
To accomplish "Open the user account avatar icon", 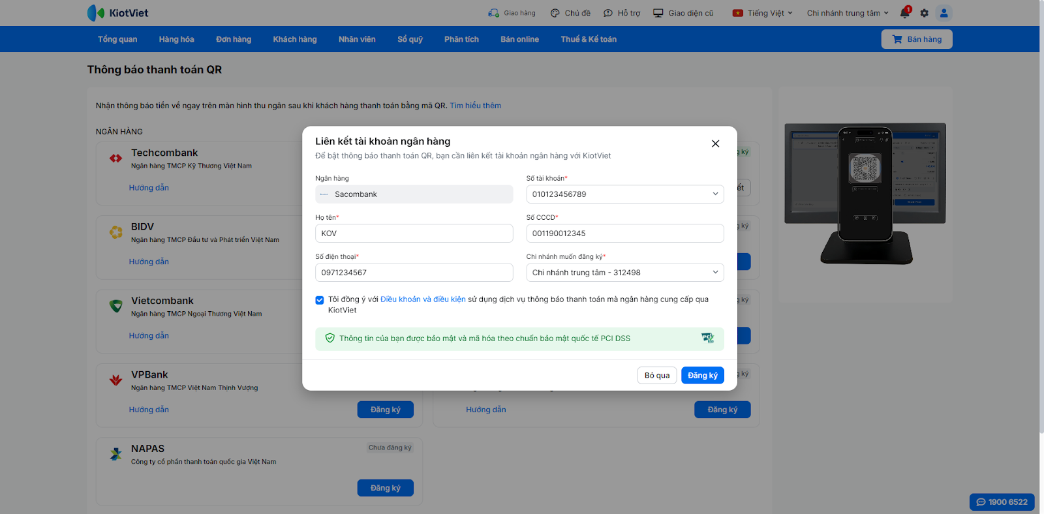I will click(944, 13).
